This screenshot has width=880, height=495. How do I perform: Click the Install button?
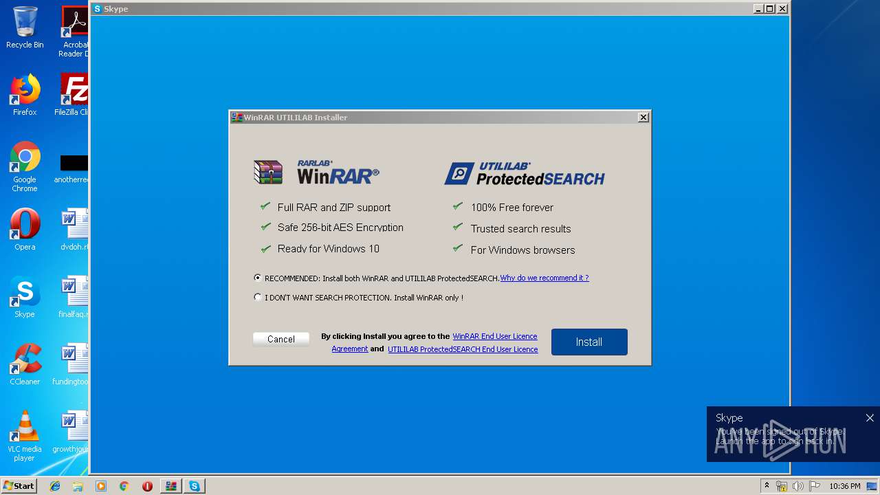589,342
